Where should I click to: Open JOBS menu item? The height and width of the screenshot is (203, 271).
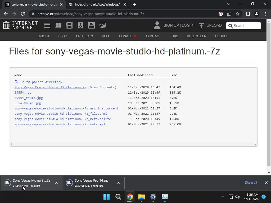tap(174, 36)
